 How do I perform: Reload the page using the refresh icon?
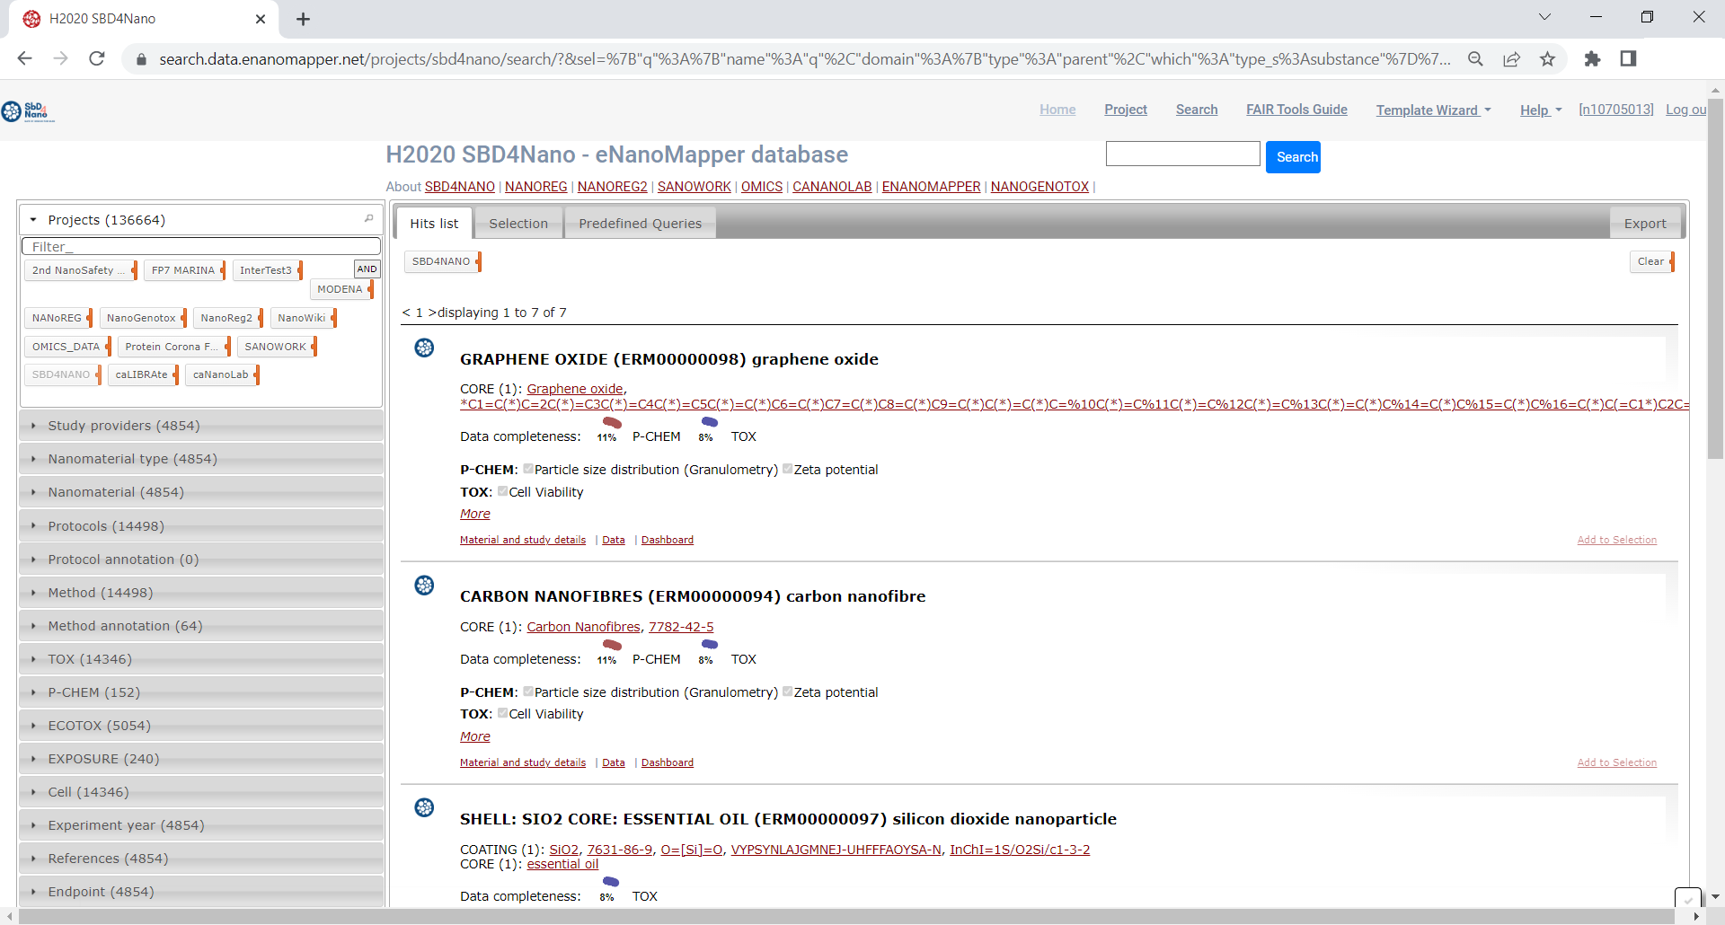pyautogui.click(x=97, y=59)
